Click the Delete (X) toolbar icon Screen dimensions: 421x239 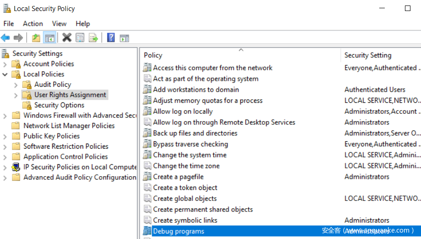coord(67,38)
